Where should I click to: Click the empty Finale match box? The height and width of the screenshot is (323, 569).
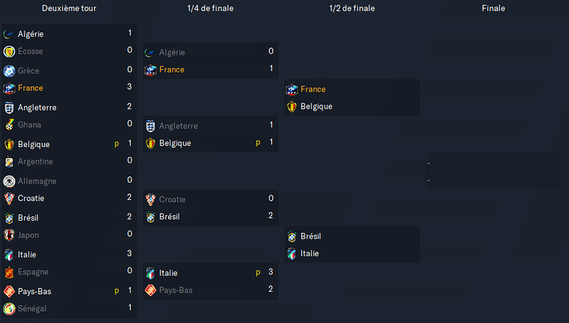pos(493,171)
